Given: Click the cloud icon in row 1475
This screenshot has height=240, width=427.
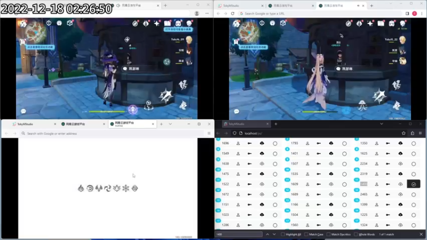Looking at the screenshot, I should [x=262, y=174].
